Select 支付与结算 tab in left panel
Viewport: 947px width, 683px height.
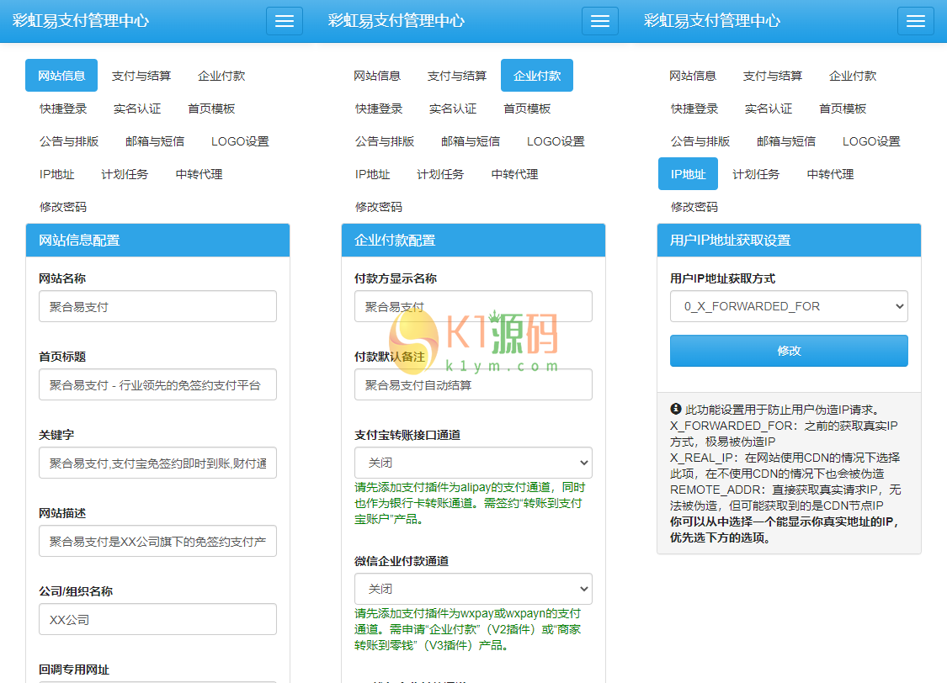[141, 76]
